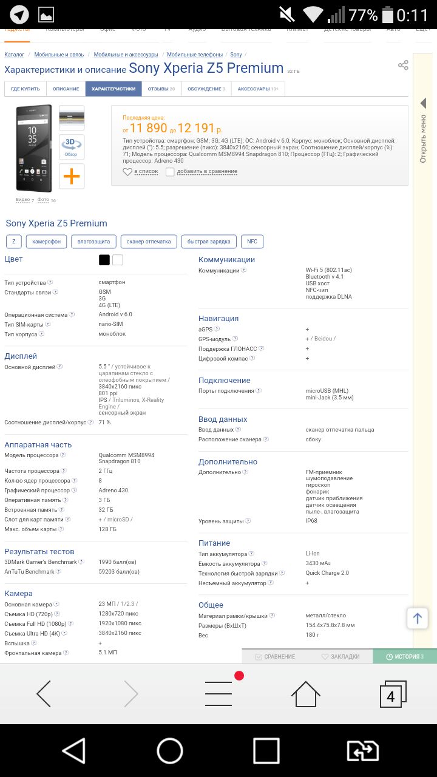Select the black color swatch

[x=104, y=260]
